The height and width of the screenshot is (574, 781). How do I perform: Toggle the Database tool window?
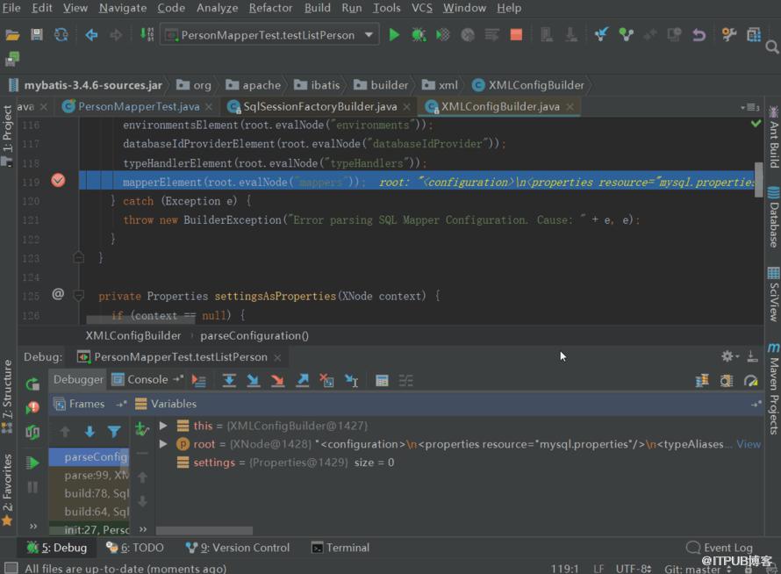[x=773, y=217]
